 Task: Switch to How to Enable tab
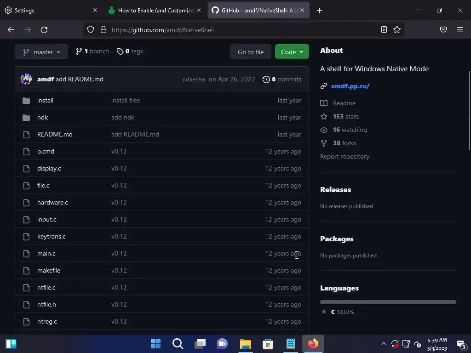[x=155, y=10]
